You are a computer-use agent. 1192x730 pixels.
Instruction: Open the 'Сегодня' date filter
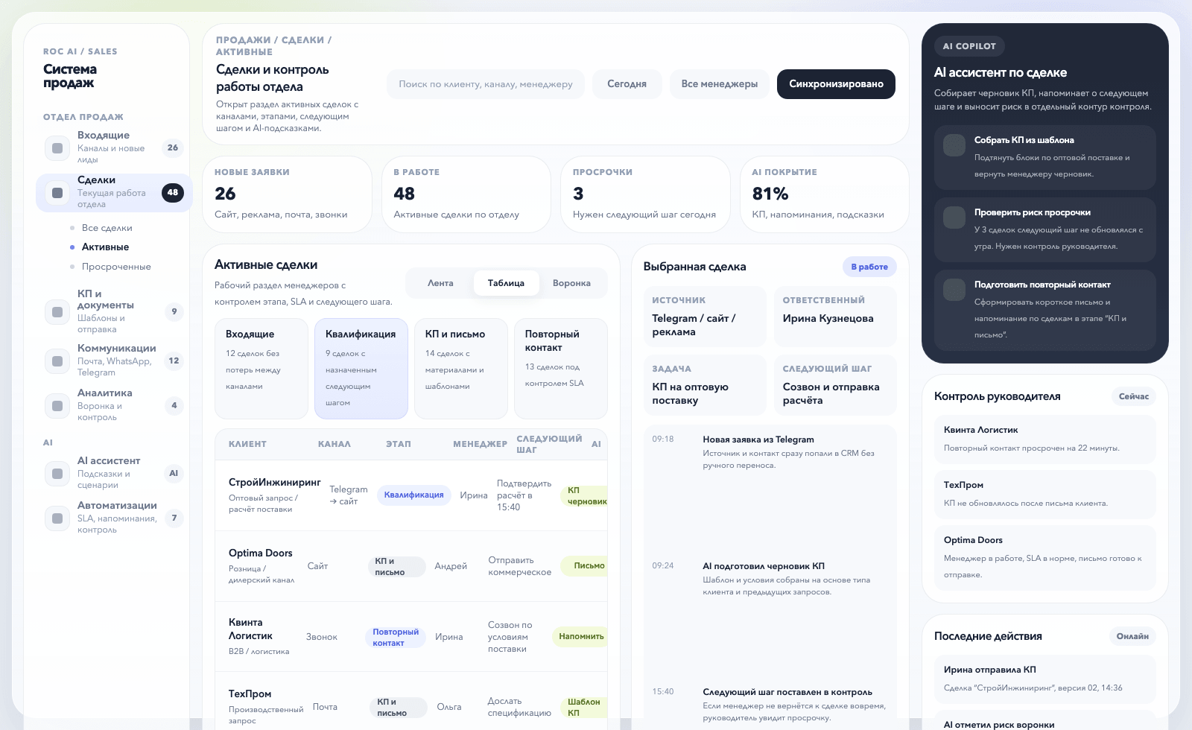tap(627, 84)
